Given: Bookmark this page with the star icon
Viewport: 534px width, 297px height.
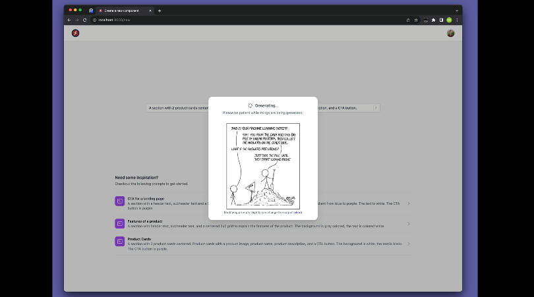Looking at the screenshot, I should pos(416,20).
